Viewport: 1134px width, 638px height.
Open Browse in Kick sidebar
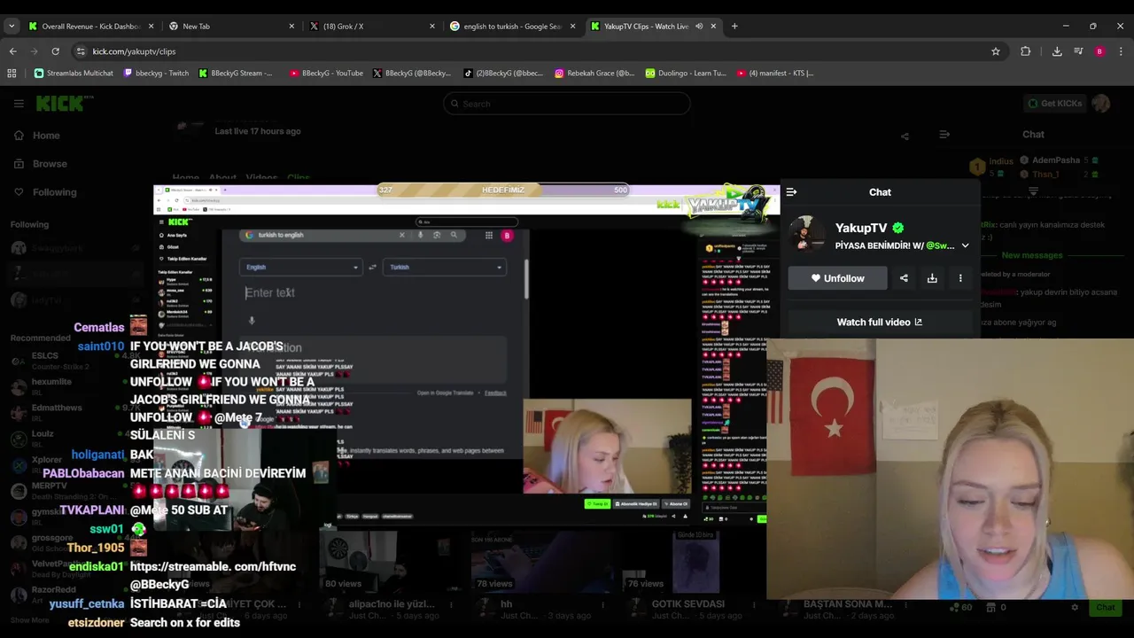pyautogui.click(x=41, y=164)
